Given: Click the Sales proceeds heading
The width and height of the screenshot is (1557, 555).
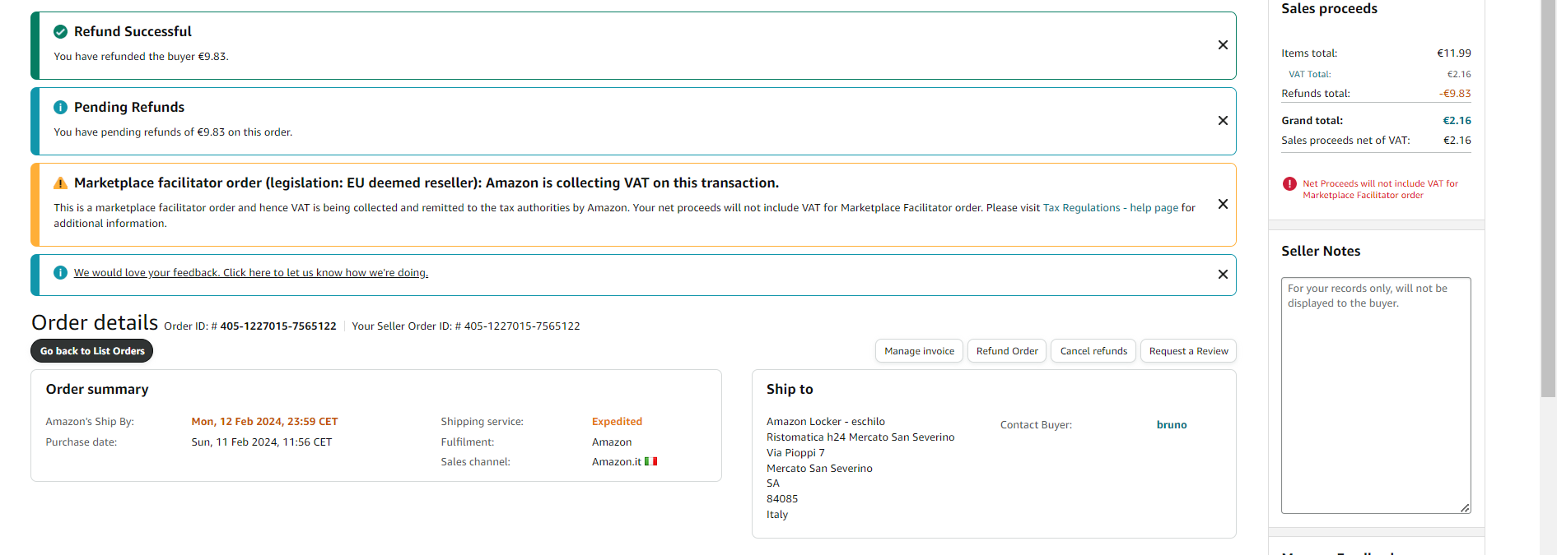Looking at the screenshot, I should click(1329, 9).
